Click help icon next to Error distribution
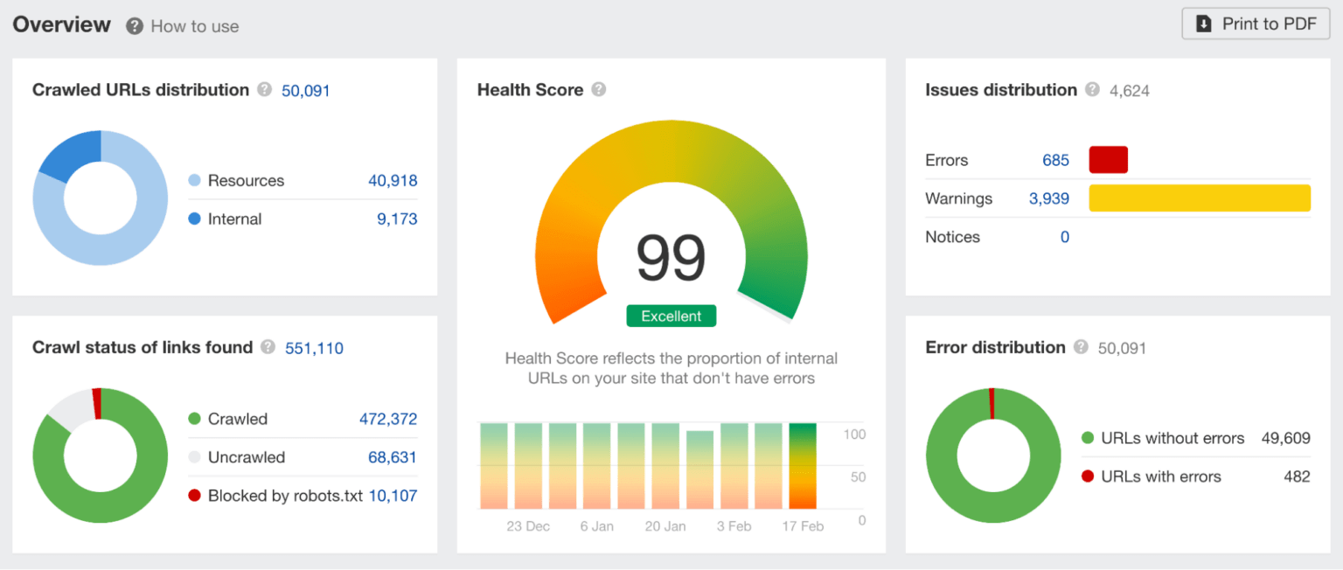The height and width of the screenshot is (570, 1343). (x=1082, y=348)
